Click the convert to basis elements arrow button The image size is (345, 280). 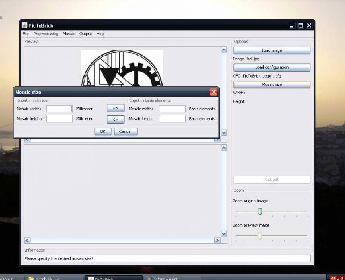click(x=115, y=109)
